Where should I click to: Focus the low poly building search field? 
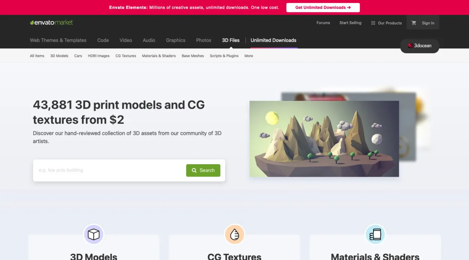(x=109, y=170)
